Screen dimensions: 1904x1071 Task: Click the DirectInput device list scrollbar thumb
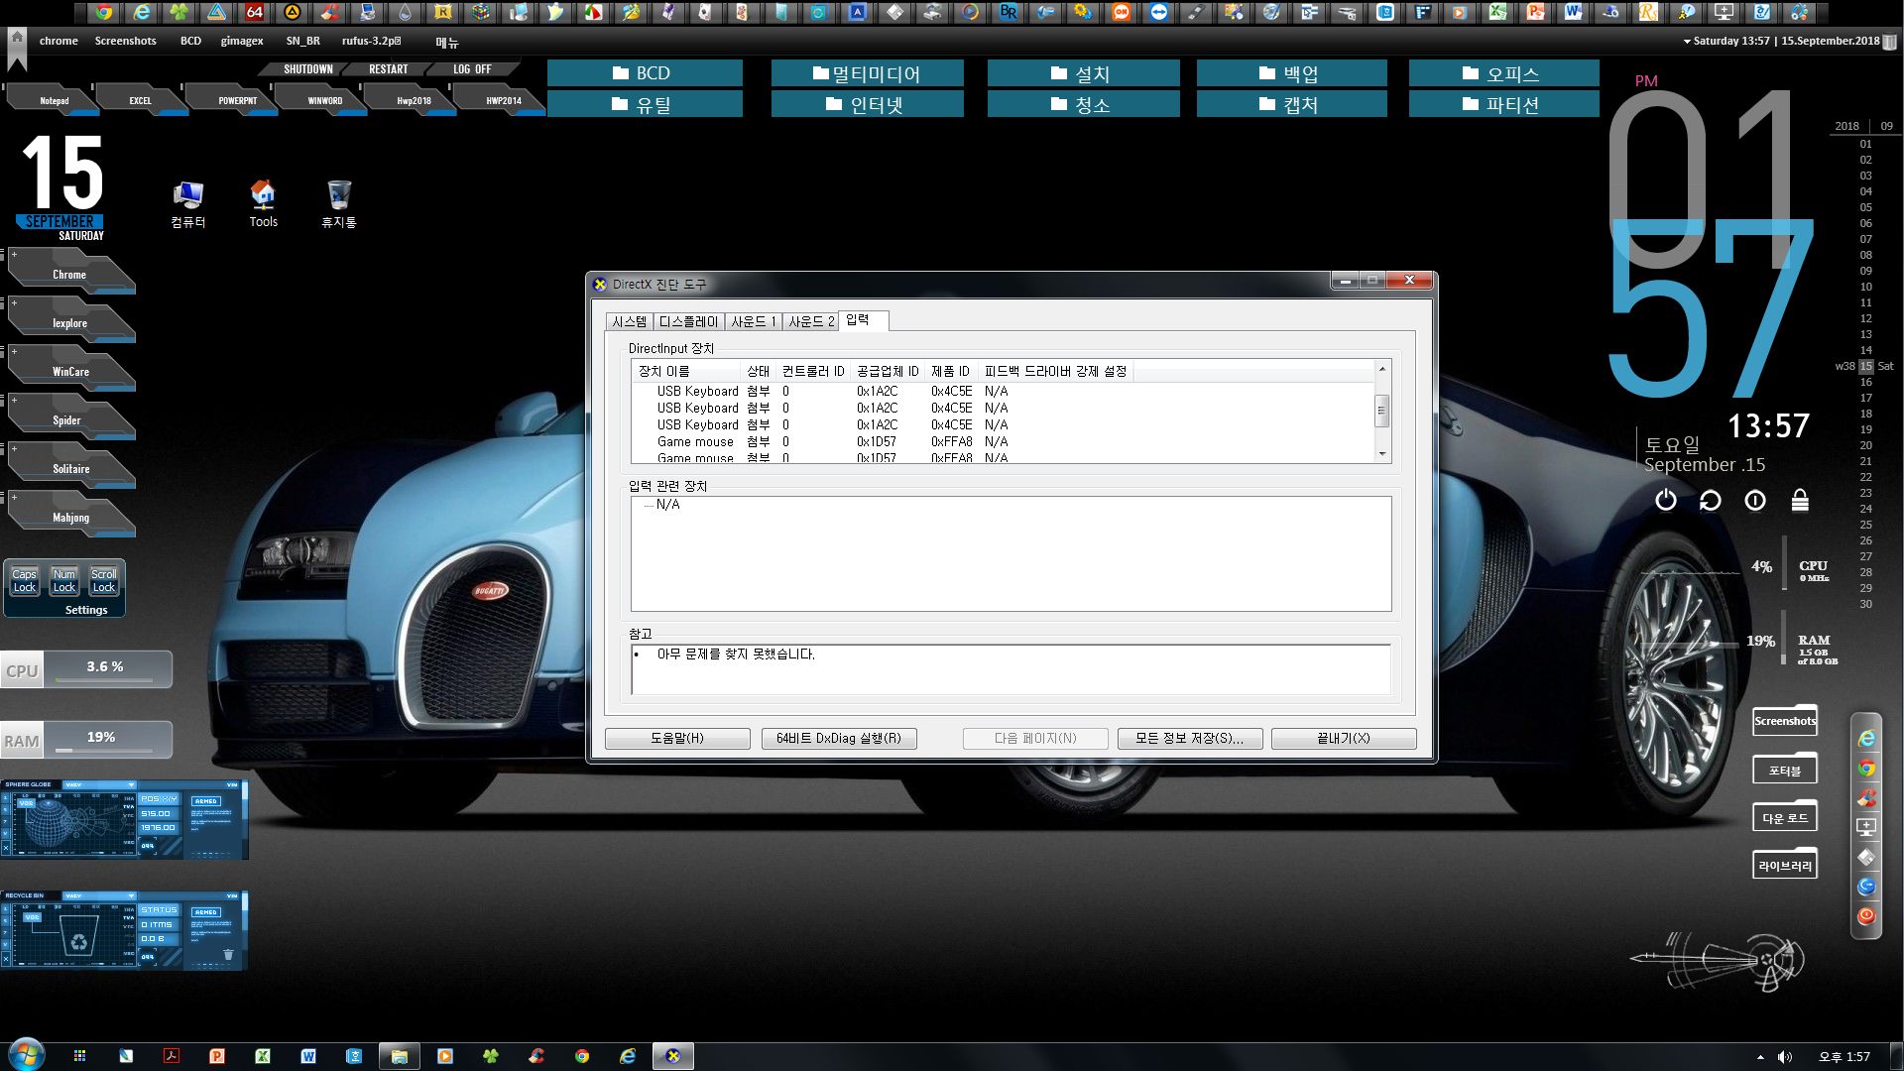tap(1381, 410)
